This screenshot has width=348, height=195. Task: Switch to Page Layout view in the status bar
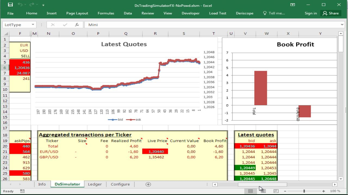click(263, 191)
